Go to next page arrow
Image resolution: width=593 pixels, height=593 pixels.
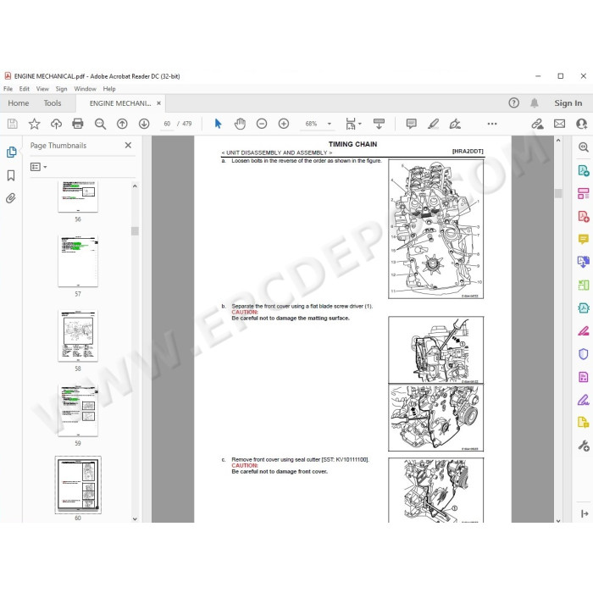pos(144,124)
